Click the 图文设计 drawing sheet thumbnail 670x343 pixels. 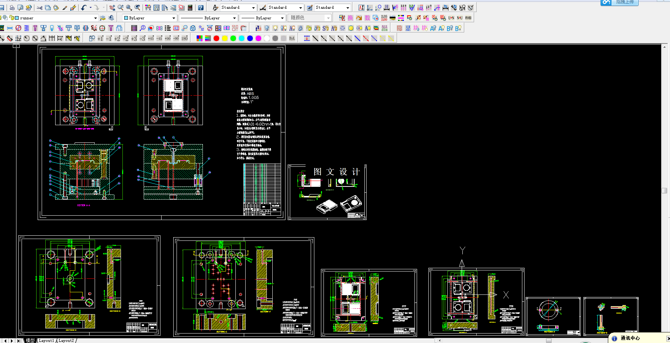pyautogui.click(x=327, y=192)
